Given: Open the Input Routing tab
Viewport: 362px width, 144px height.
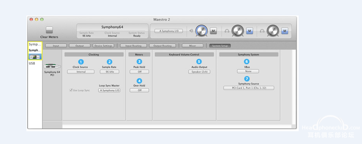Looking at the screenshot, I should click(x=133, y=46).
